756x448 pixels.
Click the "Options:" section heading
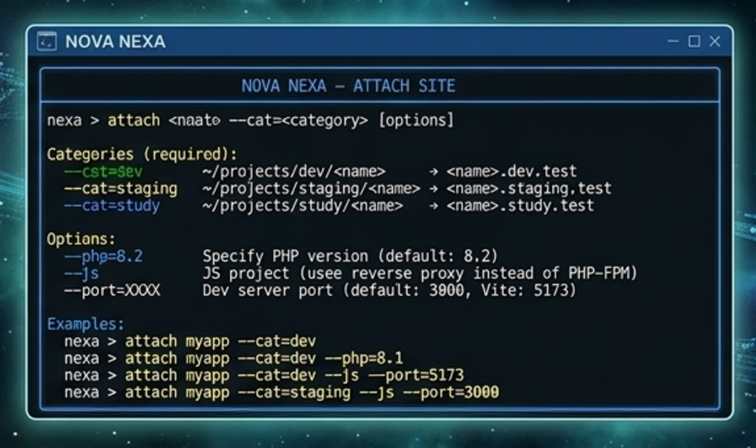pyautogui.click(x=81, y=239)
